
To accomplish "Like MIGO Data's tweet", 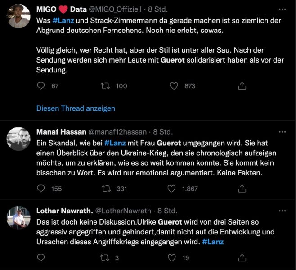I will (x=174, y=86).
